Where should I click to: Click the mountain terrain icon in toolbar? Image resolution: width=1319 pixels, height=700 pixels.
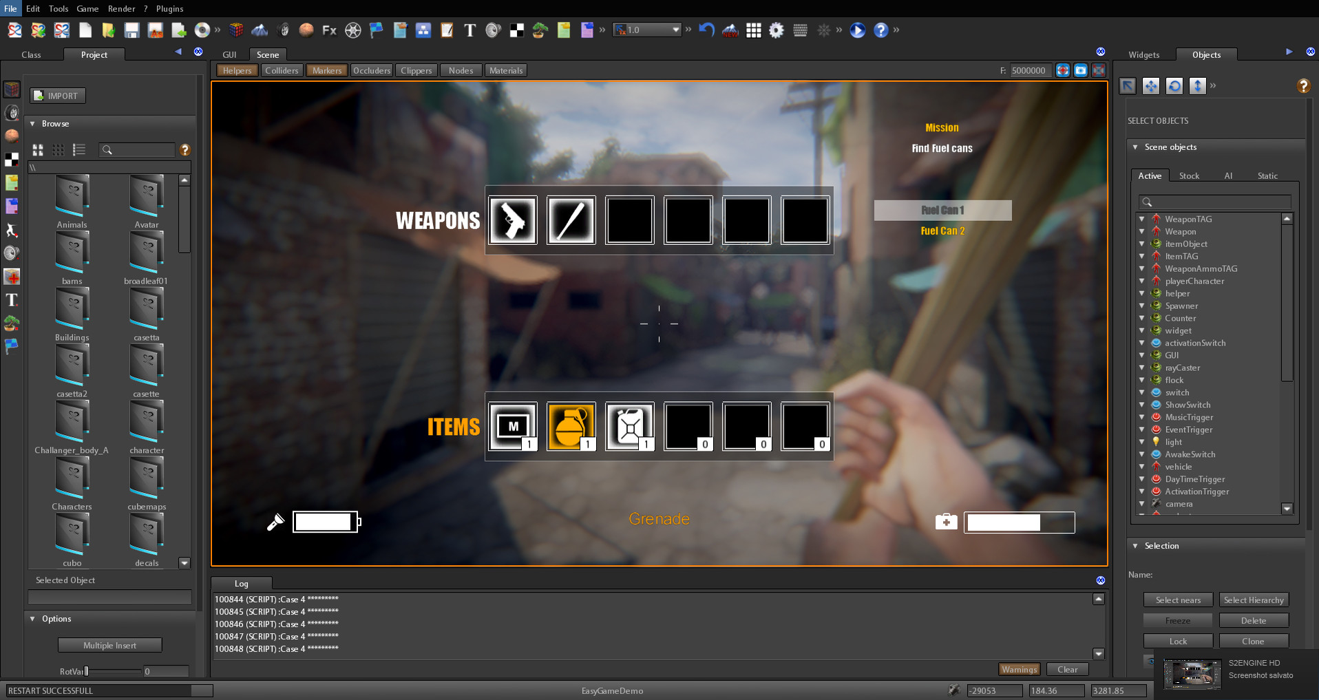[x=260, y=30]
